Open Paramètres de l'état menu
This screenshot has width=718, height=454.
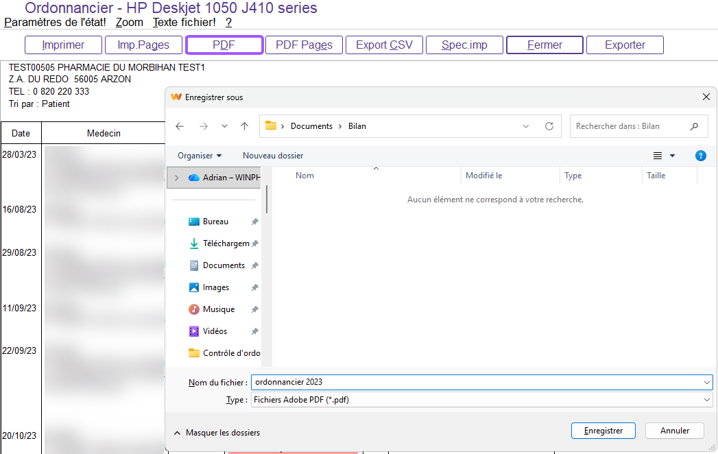(x=55, y=22)
